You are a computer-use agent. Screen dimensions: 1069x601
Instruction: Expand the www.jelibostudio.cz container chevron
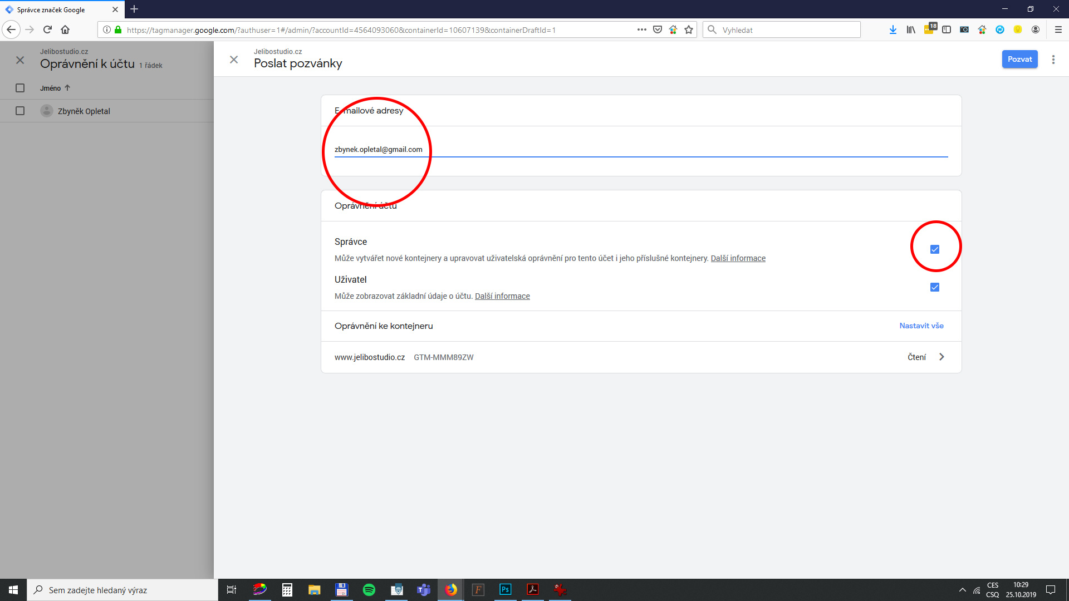tap(941, 357)
